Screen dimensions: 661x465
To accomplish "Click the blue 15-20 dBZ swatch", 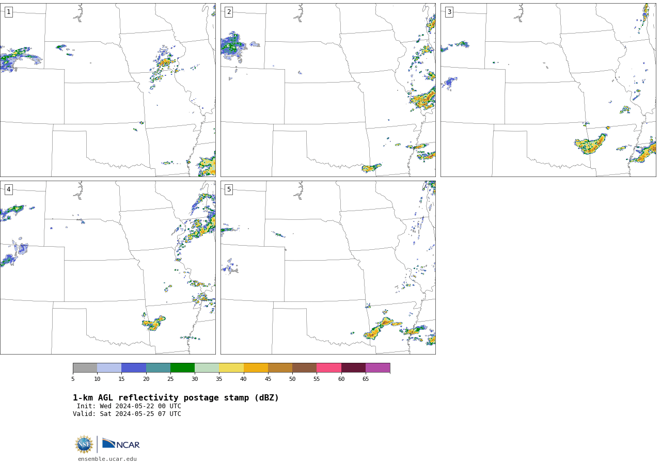I will click(134, 368).
